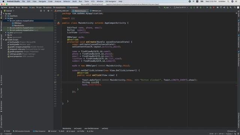Click the red Stop icon in the toolbar

(214, 7)
